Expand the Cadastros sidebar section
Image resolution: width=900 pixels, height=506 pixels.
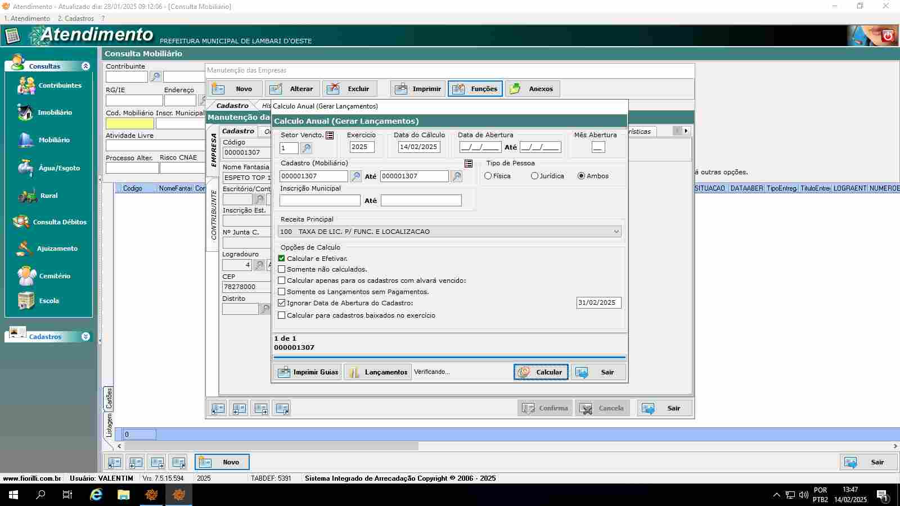(x=85, y=337)
